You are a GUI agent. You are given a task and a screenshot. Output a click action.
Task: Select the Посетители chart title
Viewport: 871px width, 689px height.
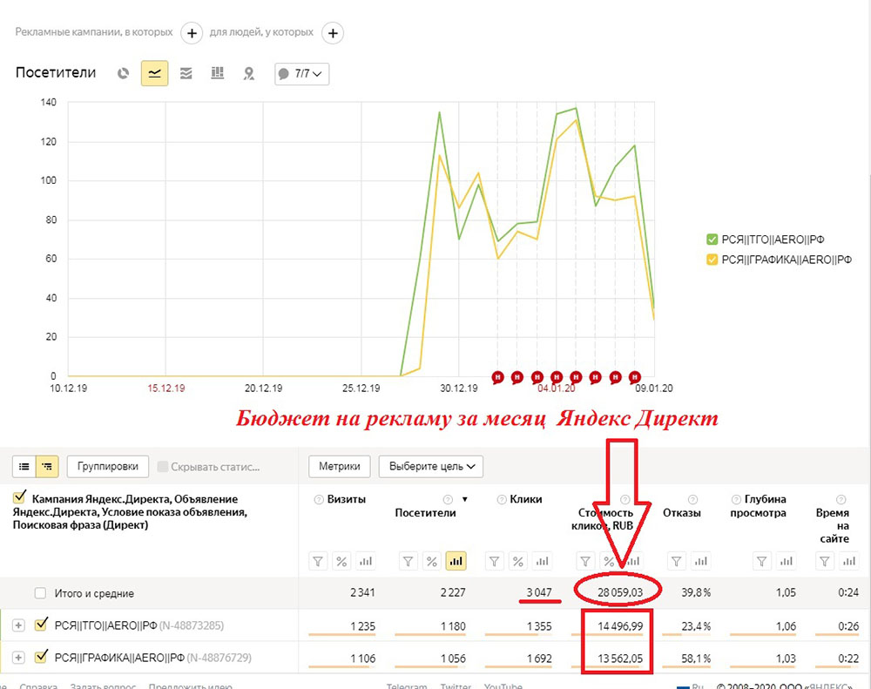56,73
